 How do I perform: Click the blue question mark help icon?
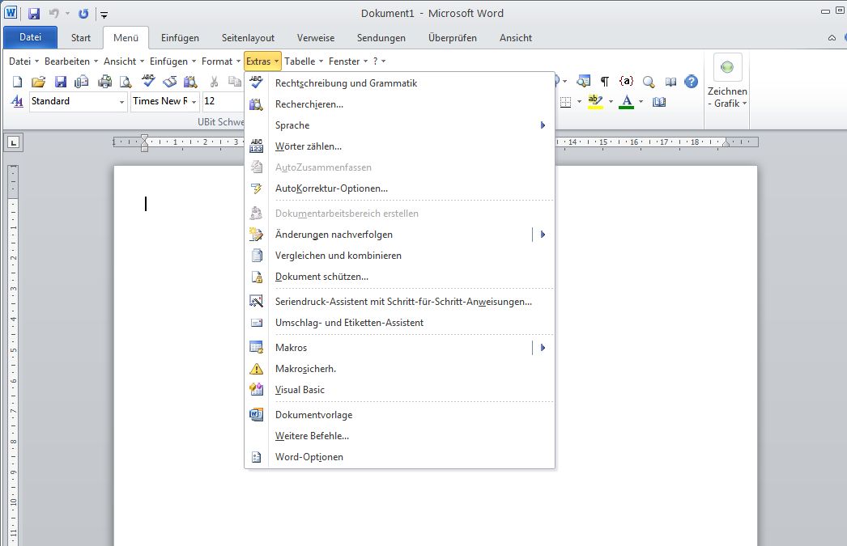[692, 82]
